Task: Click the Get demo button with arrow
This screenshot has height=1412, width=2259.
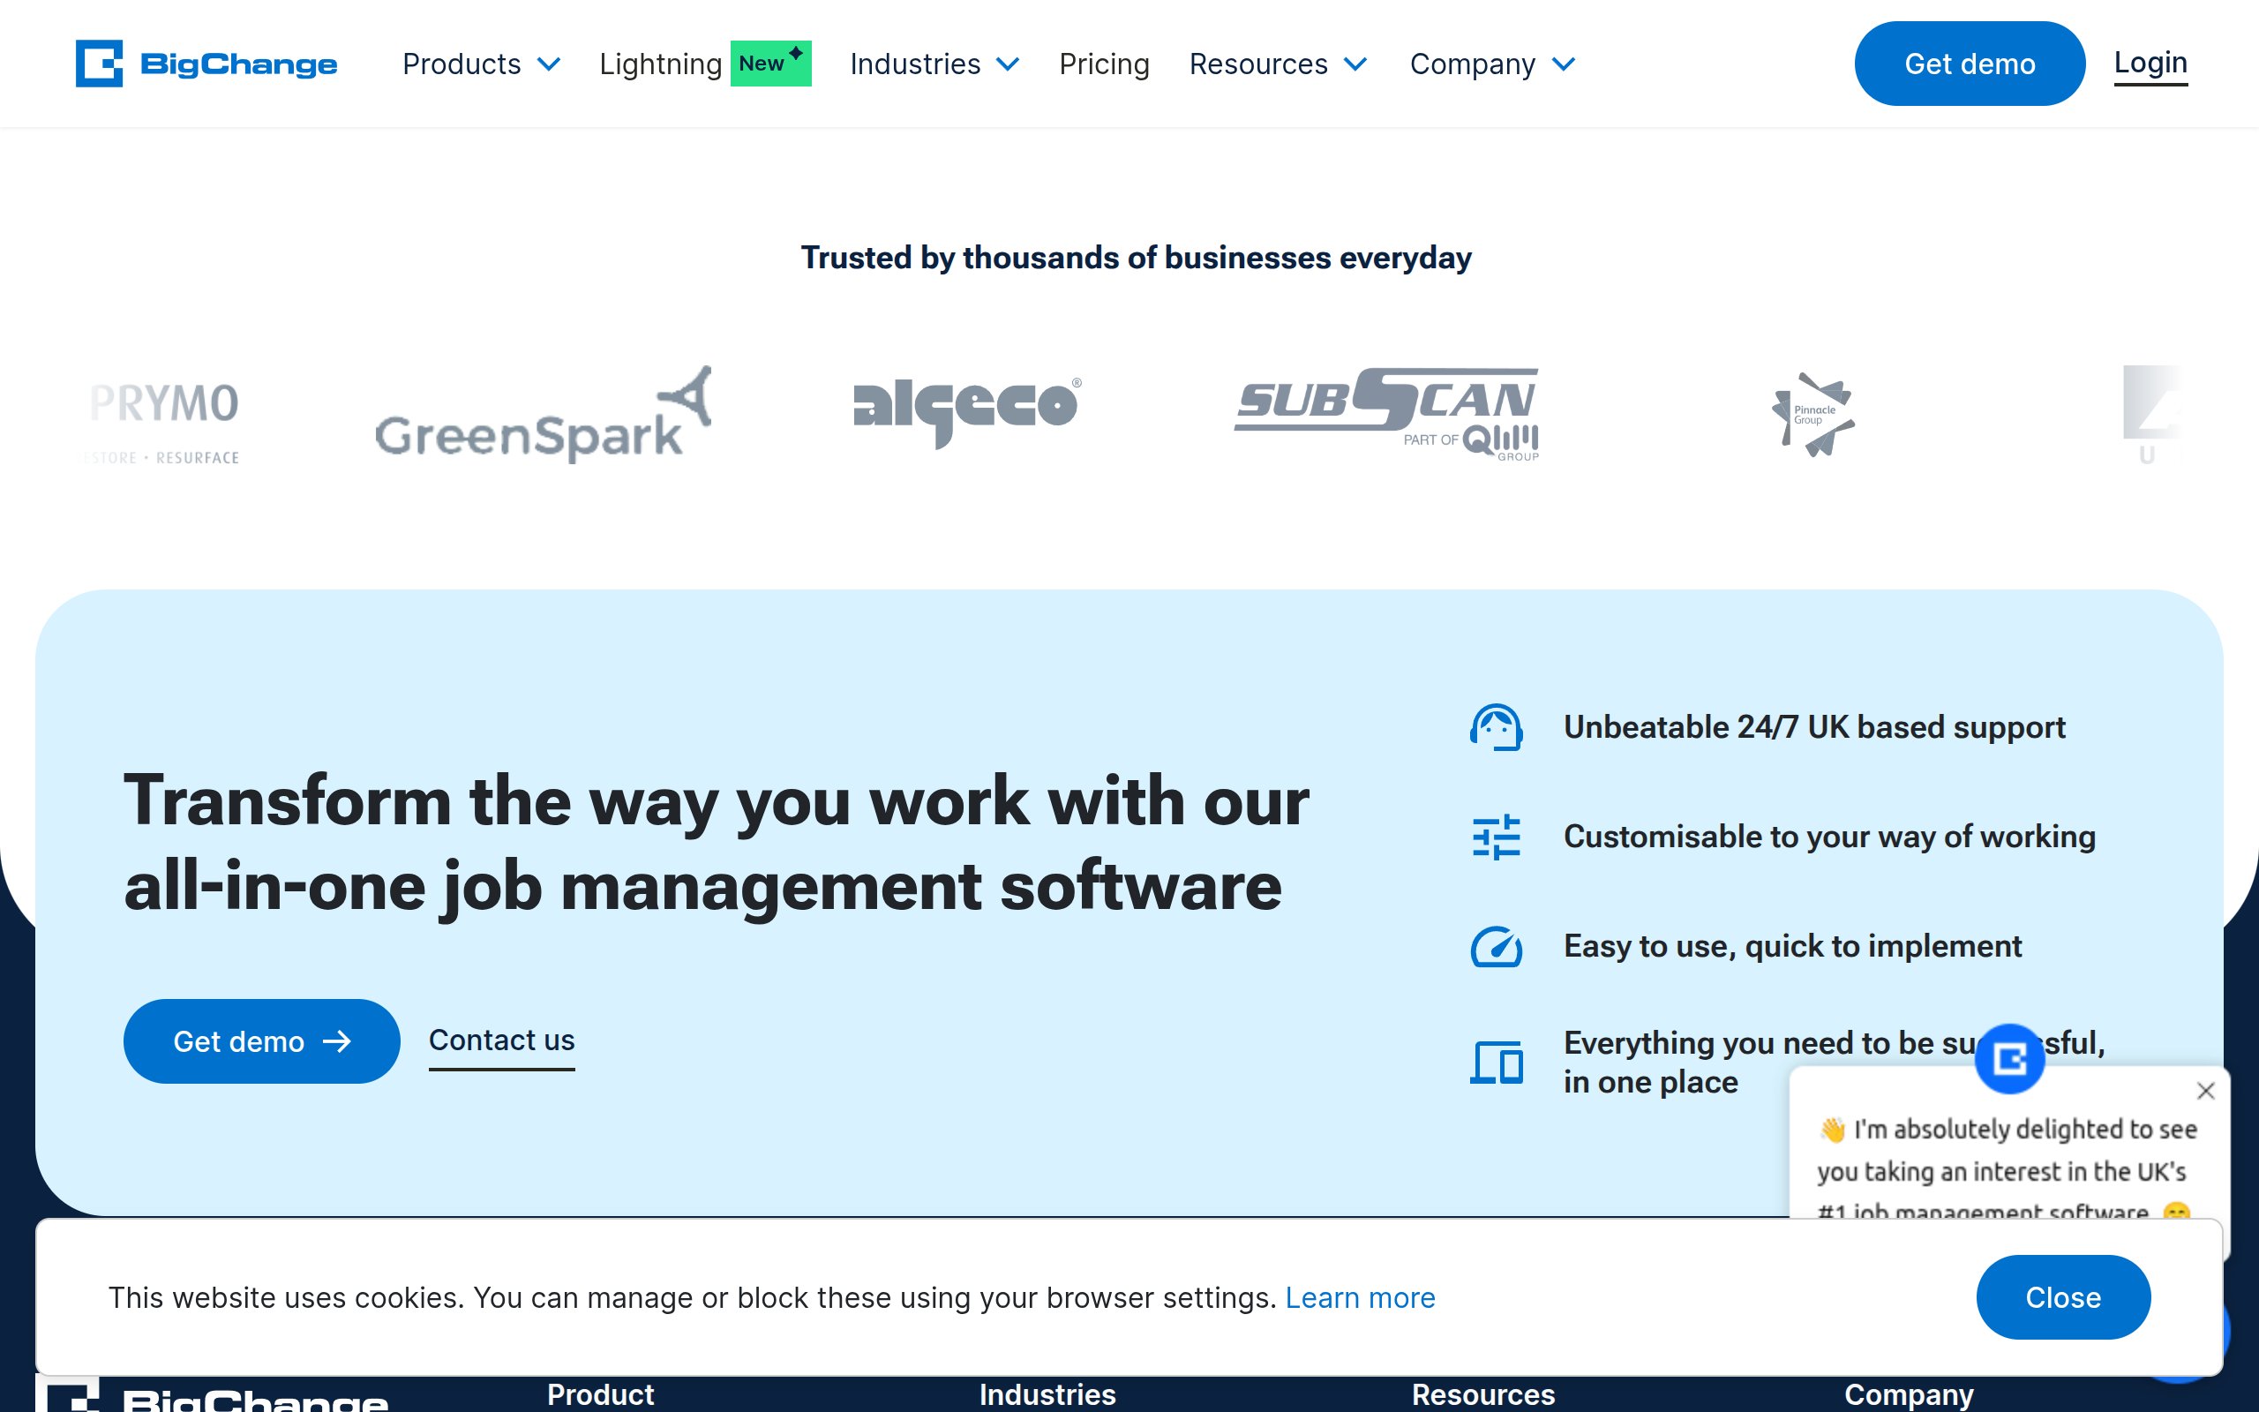Action: (261, 1041)
